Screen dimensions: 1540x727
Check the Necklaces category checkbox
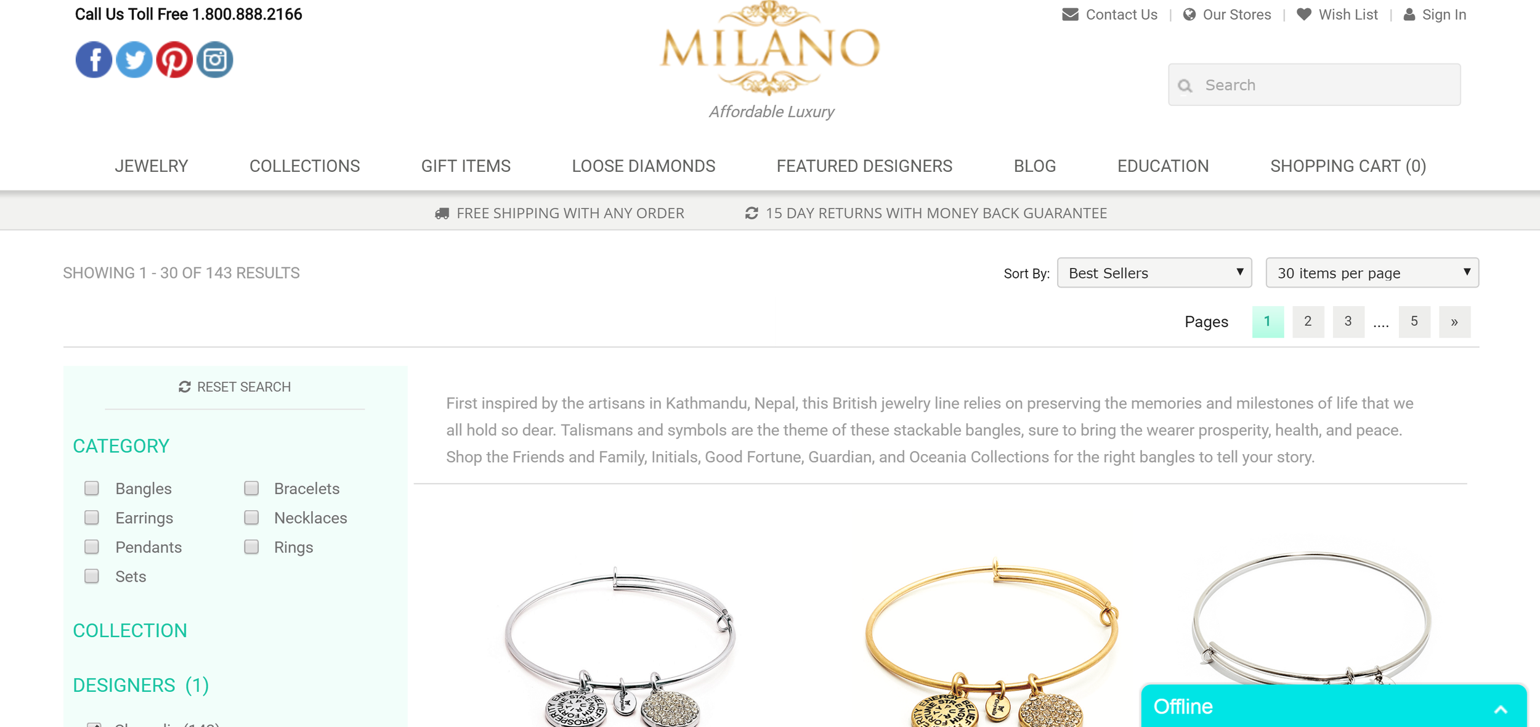(x=251, y=518)
